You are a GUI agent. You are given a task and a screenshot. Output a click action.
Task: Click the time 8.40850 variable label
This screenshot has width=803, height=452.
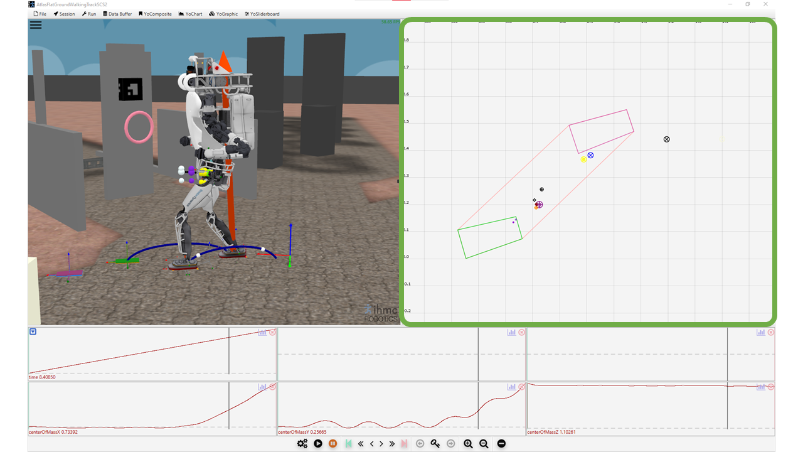click(42, 377)
